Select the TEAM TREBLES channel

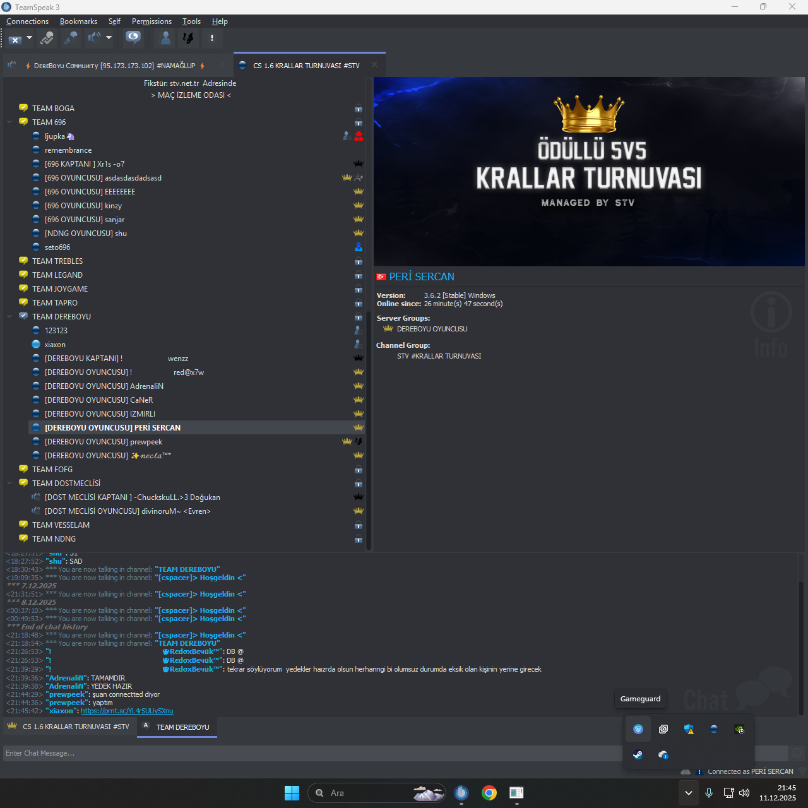click(x=57, y=261)
